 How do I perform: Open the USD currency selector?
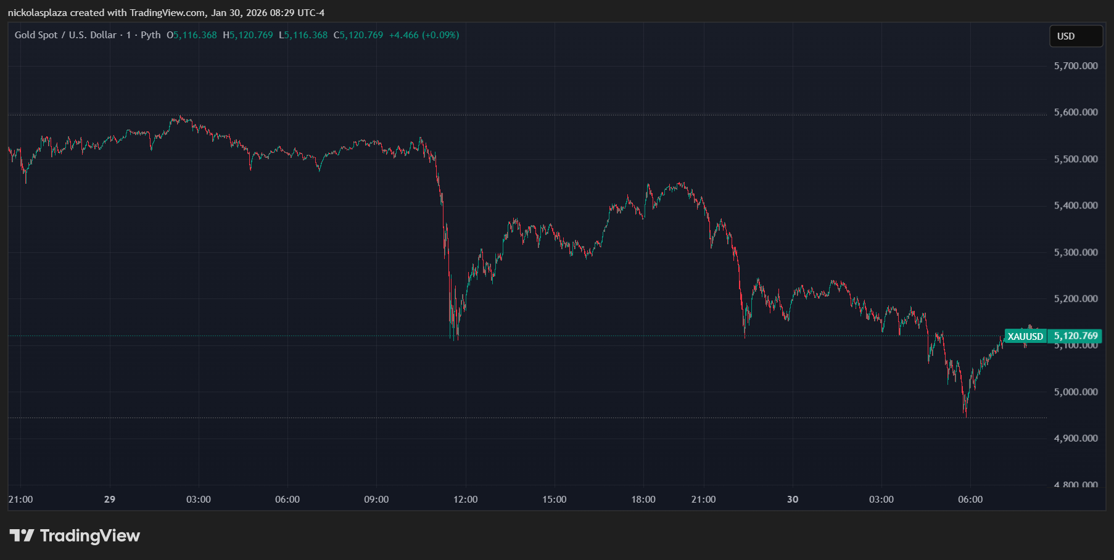[1076, 36]
